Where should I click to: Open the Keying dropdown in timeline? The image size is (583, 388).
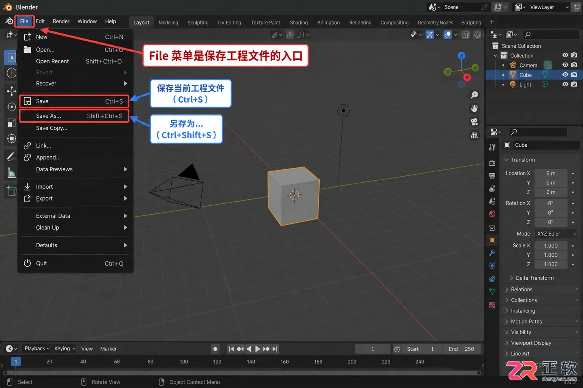65,349
